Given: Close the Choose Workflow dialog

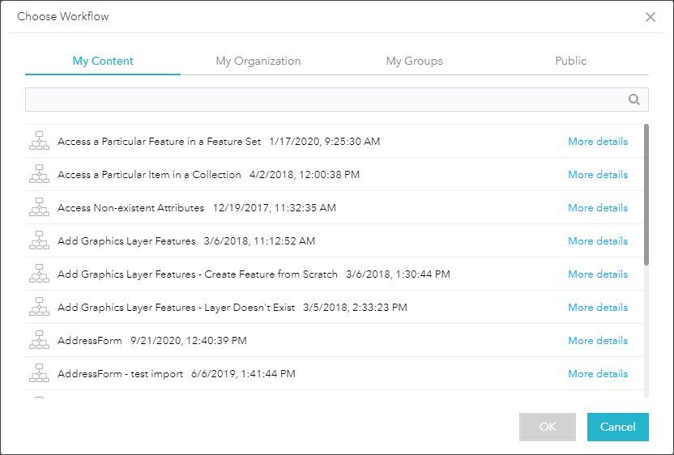Looking at the screenshot, I should click(x=651, y=17).
